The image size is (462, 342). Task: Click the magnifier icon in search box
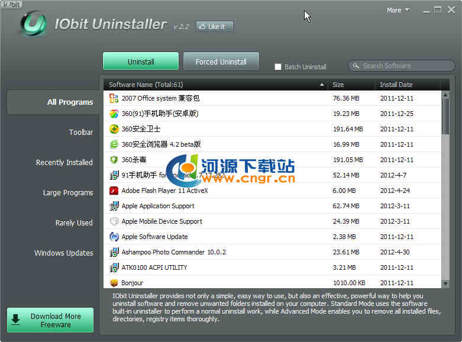tap(356, 66)
